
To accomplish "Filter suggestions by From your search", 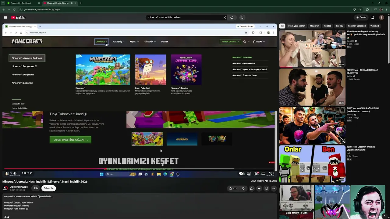I will click(296, 26).
